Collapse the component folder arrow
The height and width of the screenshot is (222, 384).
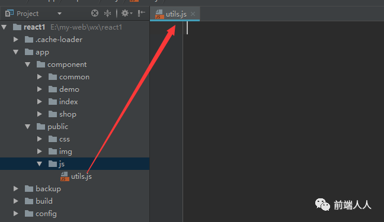27,65
